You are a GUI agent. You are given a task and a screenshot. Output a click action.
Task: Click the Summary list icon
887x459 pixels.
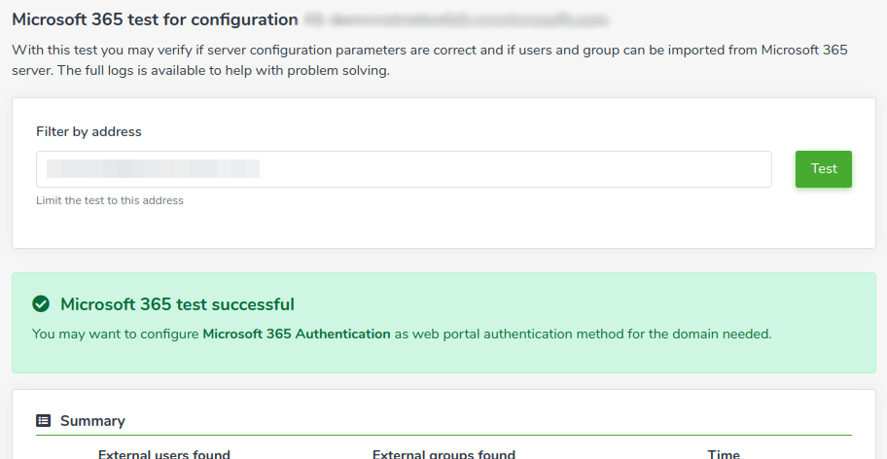click(x=43, y=420)
